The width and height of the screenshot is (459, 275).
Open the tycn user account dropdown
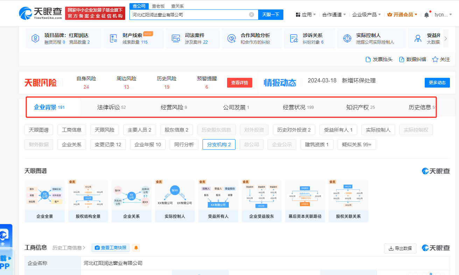pyautogui.click(x=443, y=15)
